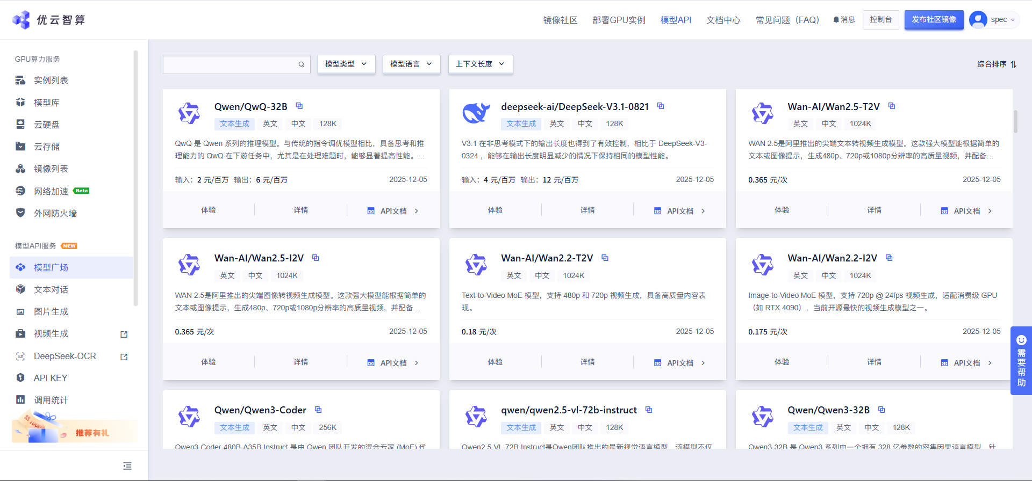Open 部署GPU实例 in top navigation

619,20
